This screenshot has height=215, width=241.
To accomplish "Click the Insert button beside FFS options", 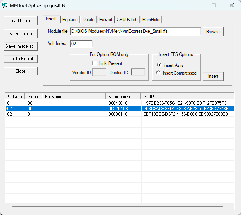I will click(x=213, y=76).
